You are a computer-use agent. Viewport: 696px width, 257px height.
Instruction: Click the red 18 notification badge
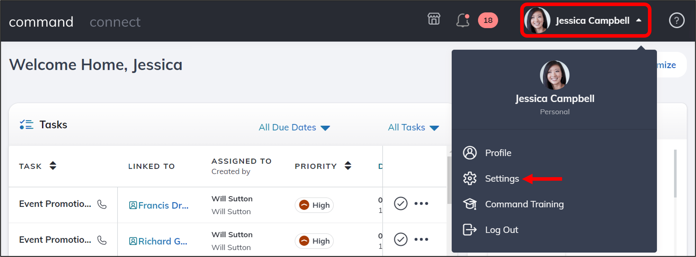(488, 20)
